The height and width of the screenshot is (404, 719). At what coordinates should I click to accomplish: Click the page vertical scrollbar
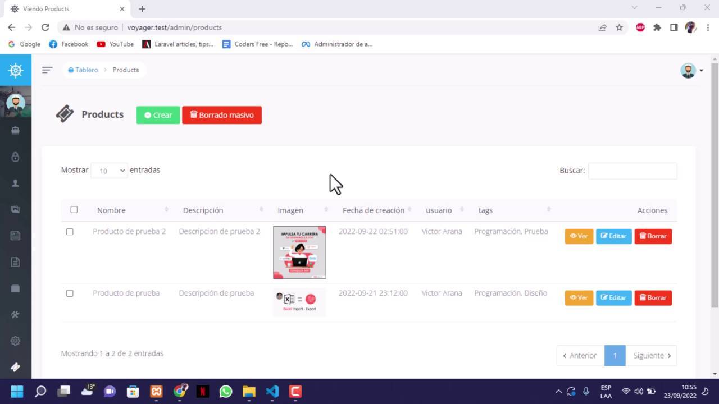(x=715, y=185)
